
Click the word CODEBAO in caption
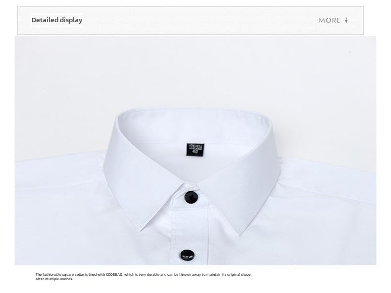point(114,274)
